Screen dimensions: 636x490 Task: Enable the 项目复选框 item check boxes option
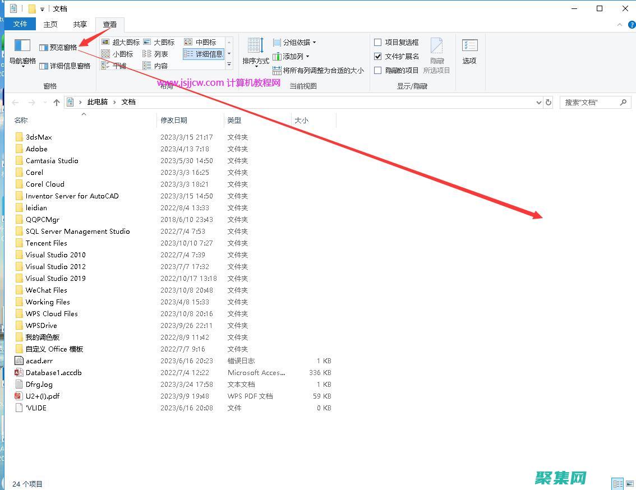(x=378, y=42)
